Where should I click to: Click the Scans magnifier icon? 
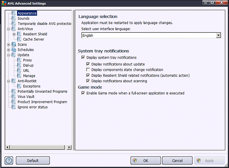click(x=14, y=45)
